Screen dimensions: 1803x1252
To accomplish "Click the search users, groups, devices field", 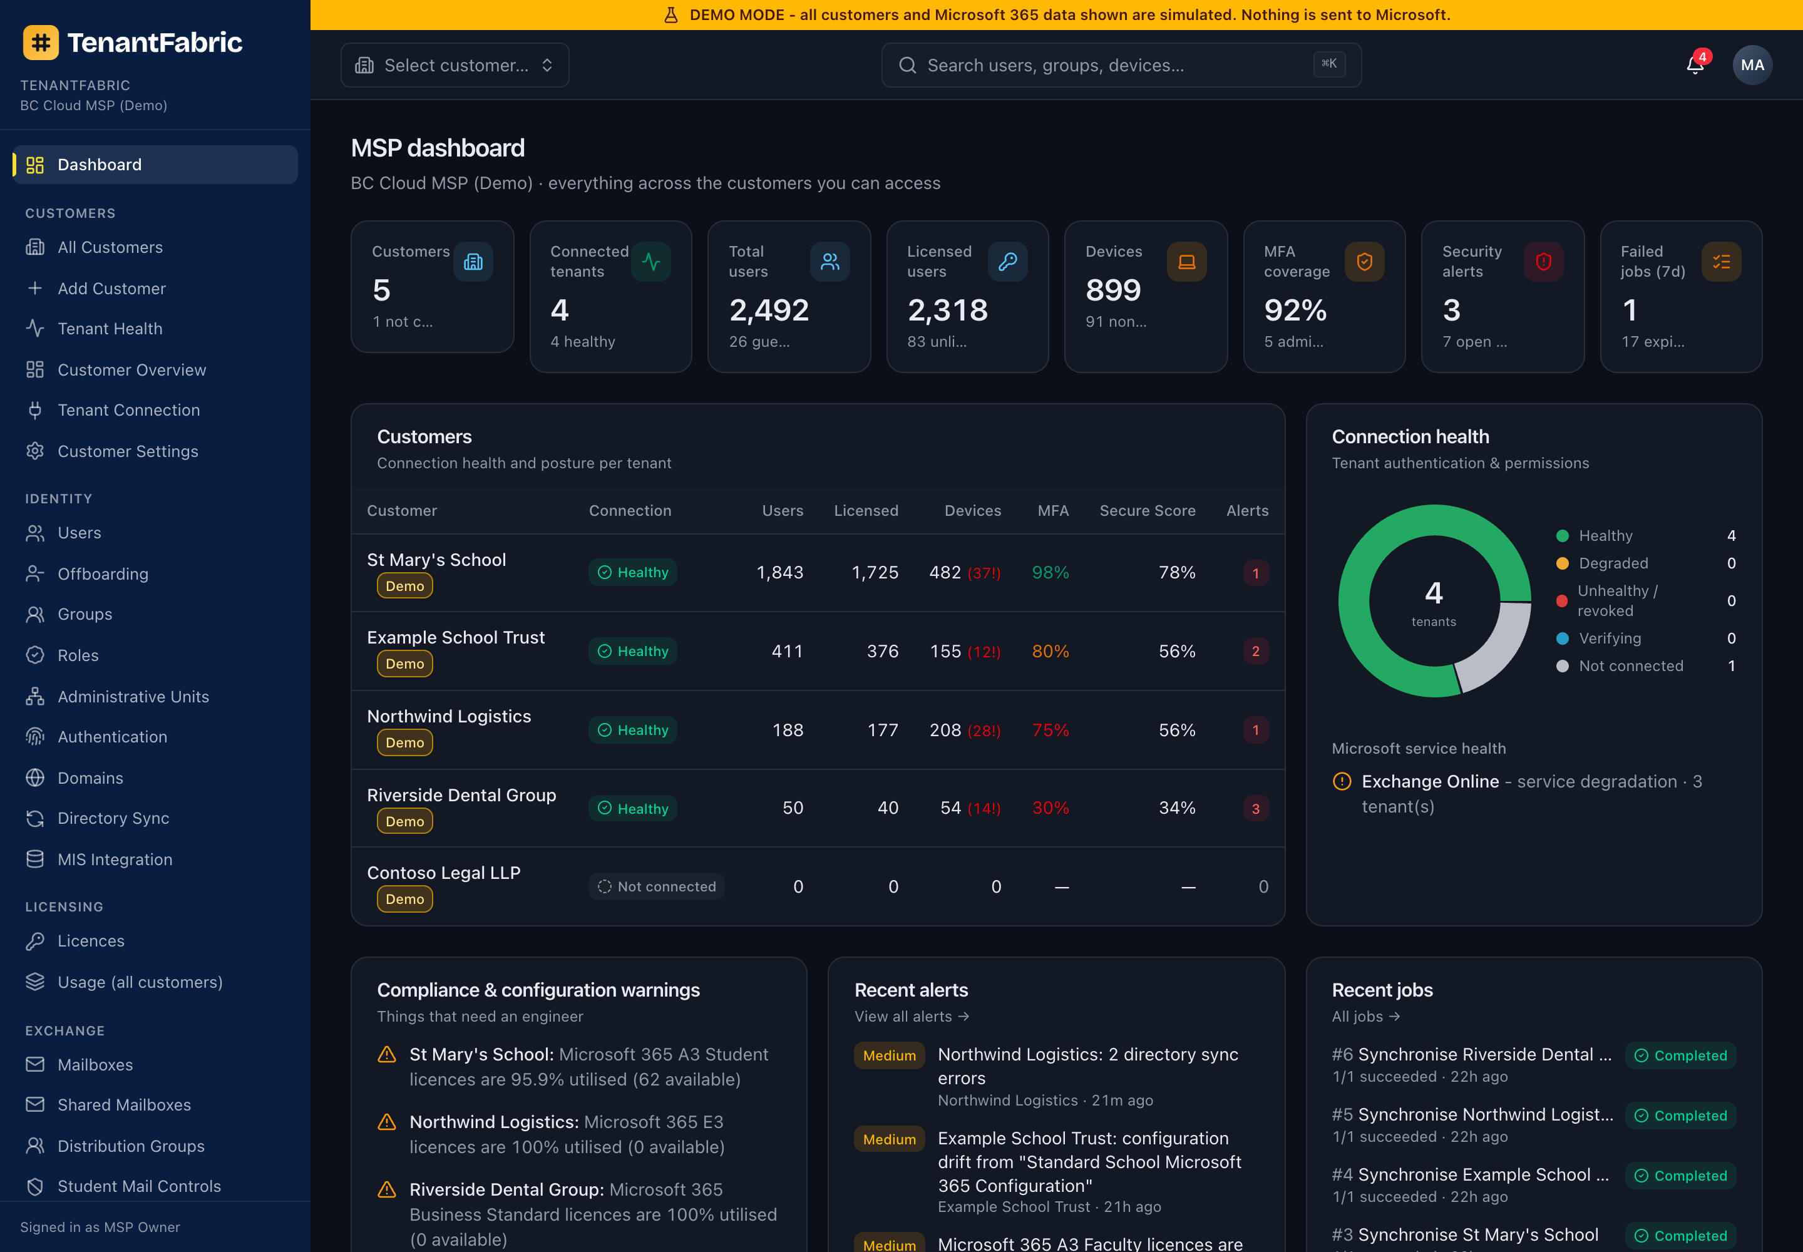I will [1121, 65].
